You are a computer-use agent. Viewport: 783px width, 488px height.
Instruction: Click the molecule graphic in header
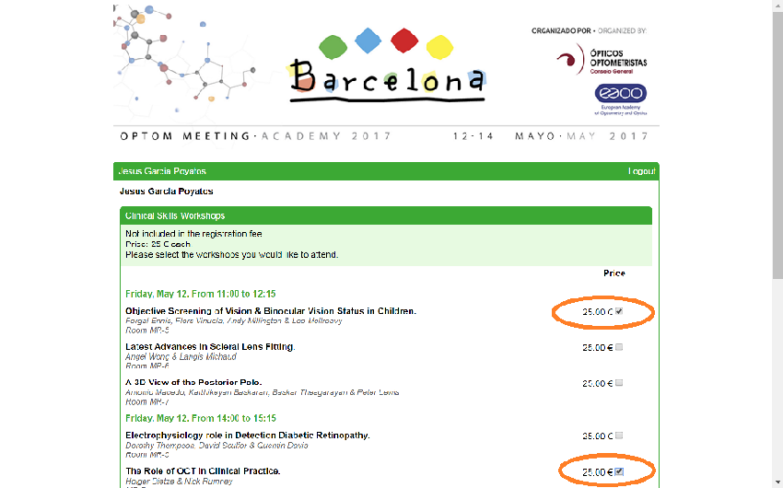[x=185, y=60]
